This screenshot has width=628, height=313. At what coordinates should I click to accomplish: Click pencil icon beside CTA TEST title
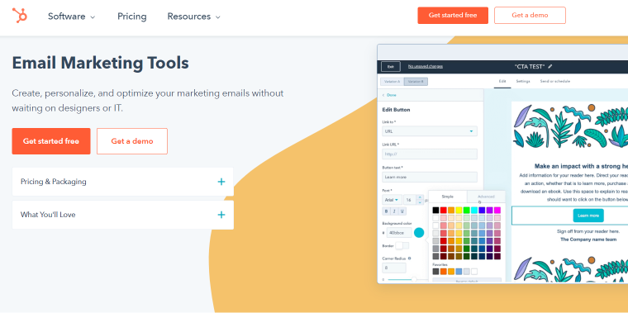549,66
